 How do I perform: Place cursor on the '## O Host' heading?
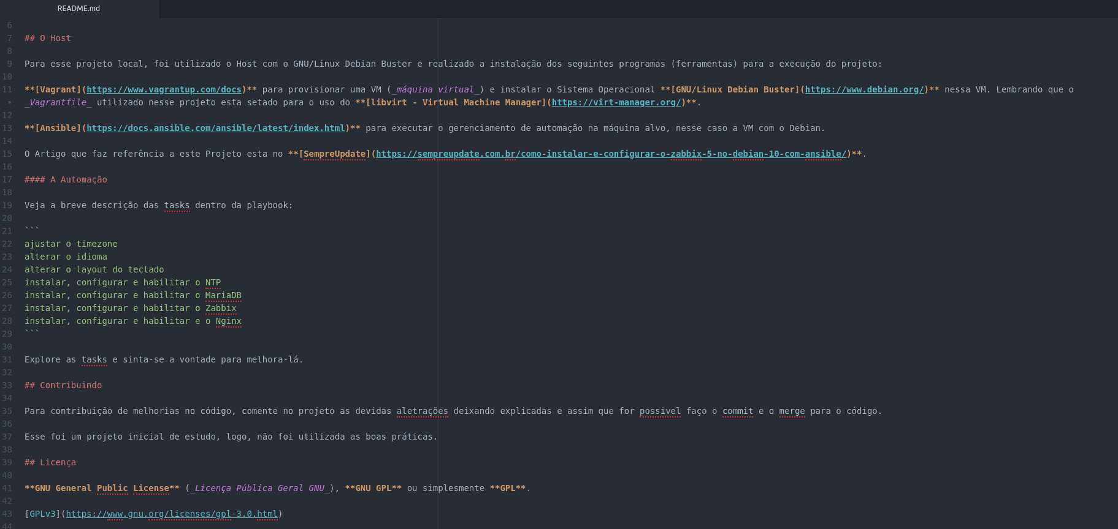(48, 38)
